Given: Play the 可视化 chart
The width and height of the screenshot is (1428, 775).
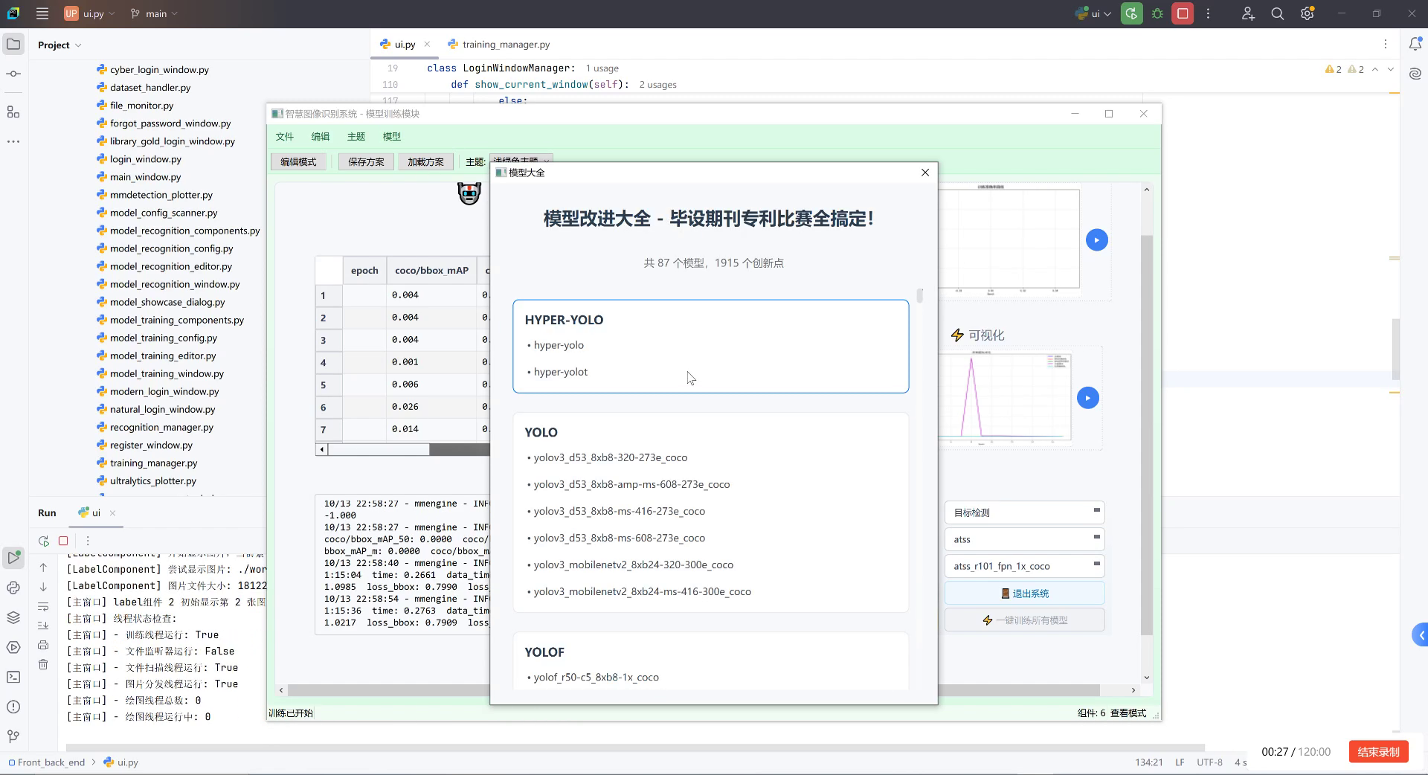Looking at the screenshot, I should [x=1087, y=398].
